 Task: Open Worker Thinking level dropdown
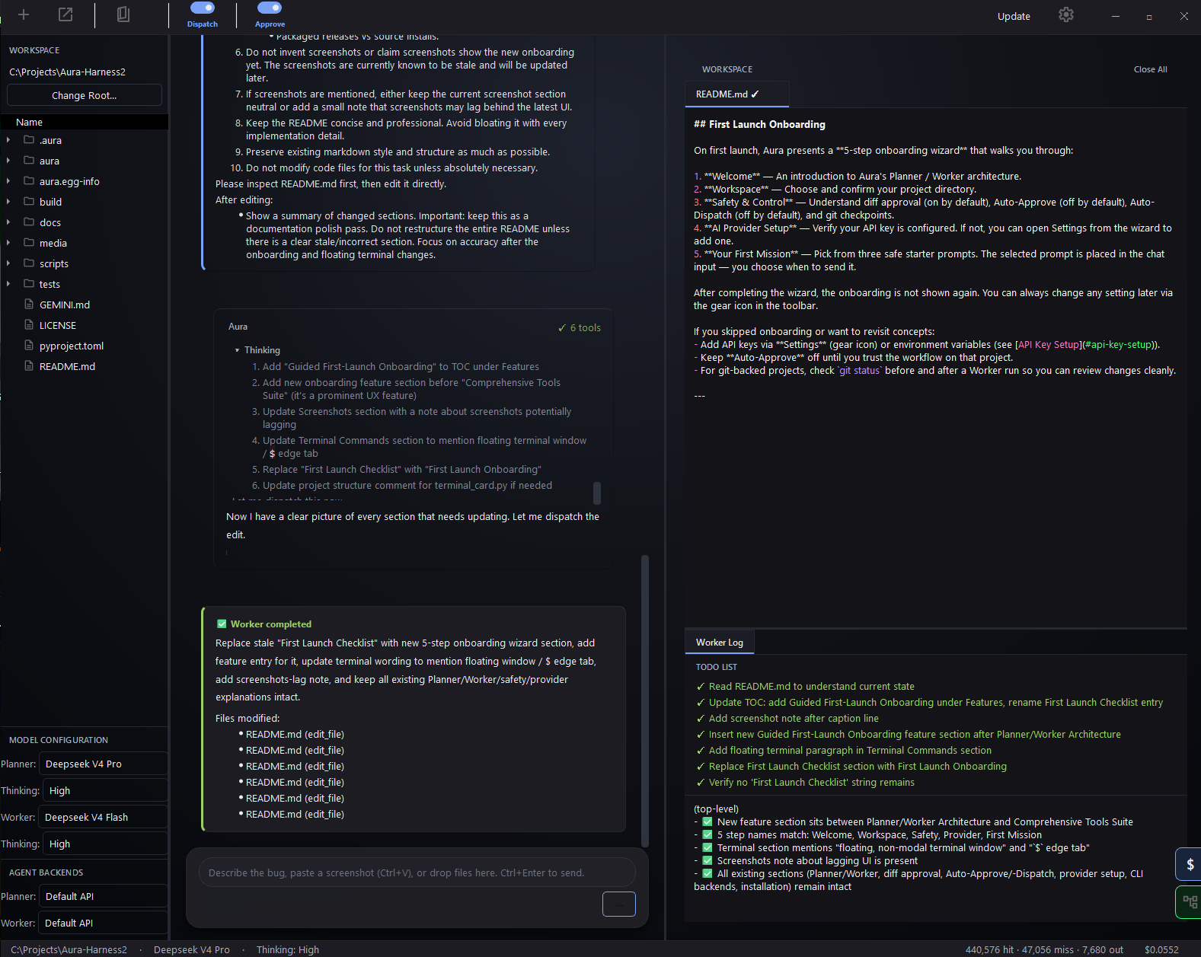click(105, 844)
